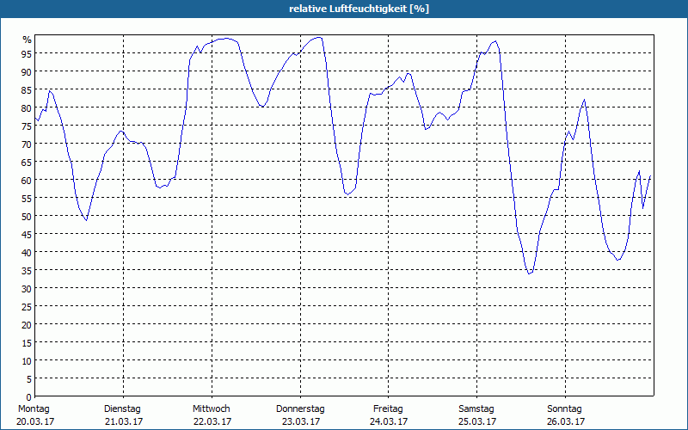Click the '45' y-axis value
This screenshot has width=688, height=430.
(27, 235)
